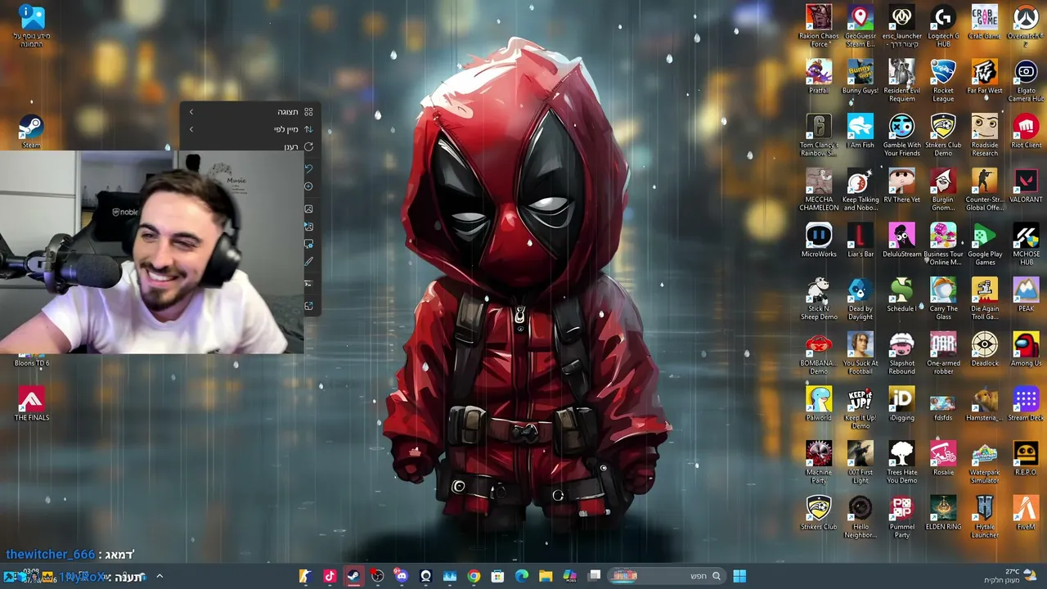Select the Bunny Guys! desktop icon

[x=860, y=77]
